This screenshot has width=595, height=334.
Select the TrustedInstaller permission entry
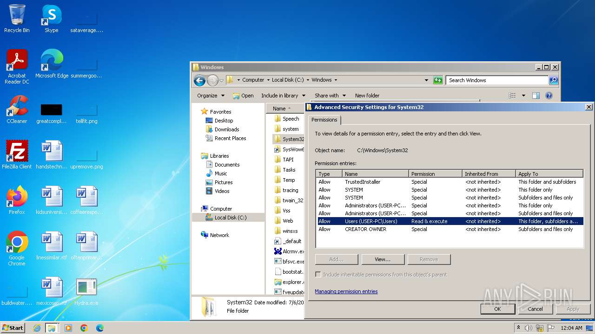tap(450, 182)
